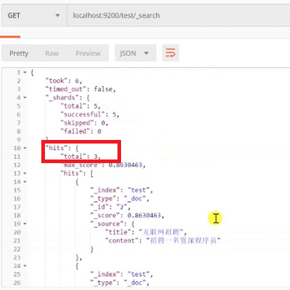Click the "max_score": 0.8630463 line
This screenshot has width=290, height=290.
coord(103,165)
